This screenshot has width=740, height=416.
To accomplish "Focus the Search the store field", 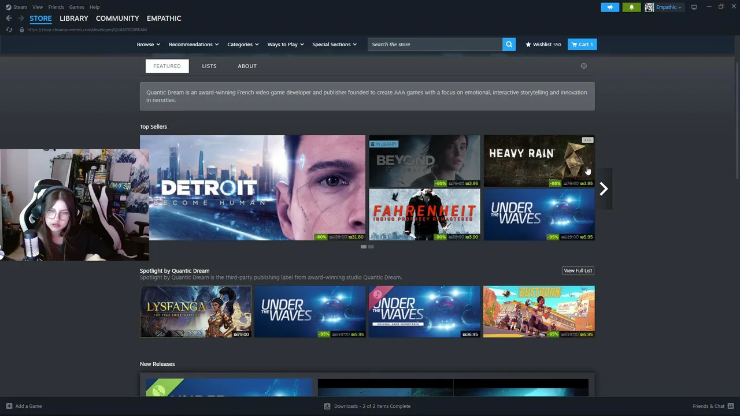I will click(x=435, y=44).
